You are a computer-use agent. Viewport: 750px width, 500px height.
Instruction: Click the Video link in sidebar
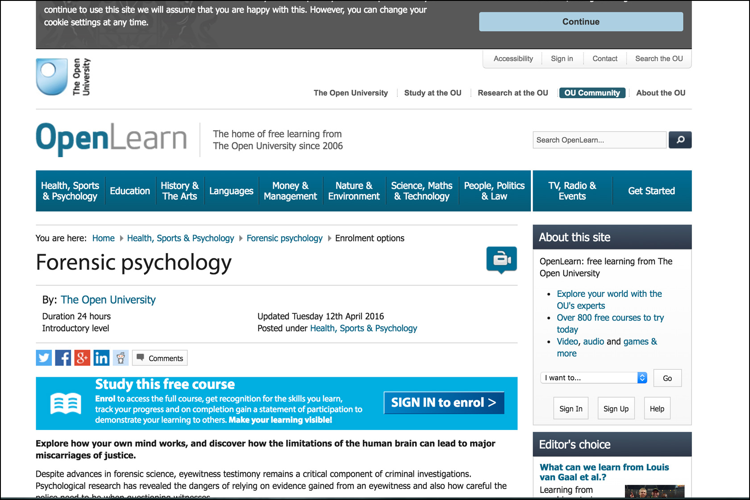[x=567, y=342]
